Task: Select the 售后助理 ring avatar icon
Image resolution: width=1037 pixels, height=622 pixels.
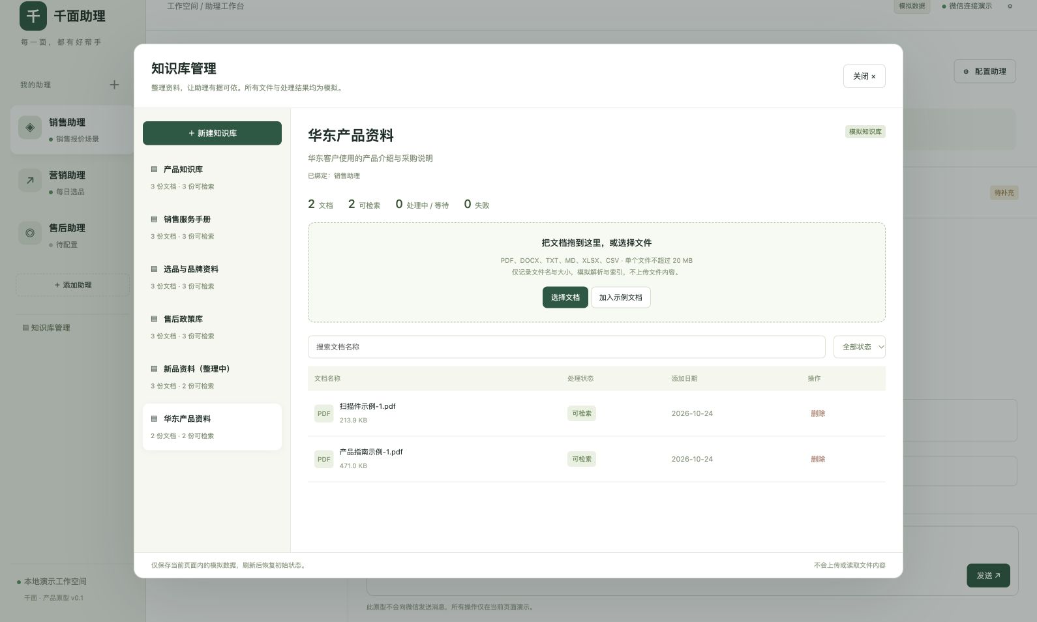Action: point(30,233)
